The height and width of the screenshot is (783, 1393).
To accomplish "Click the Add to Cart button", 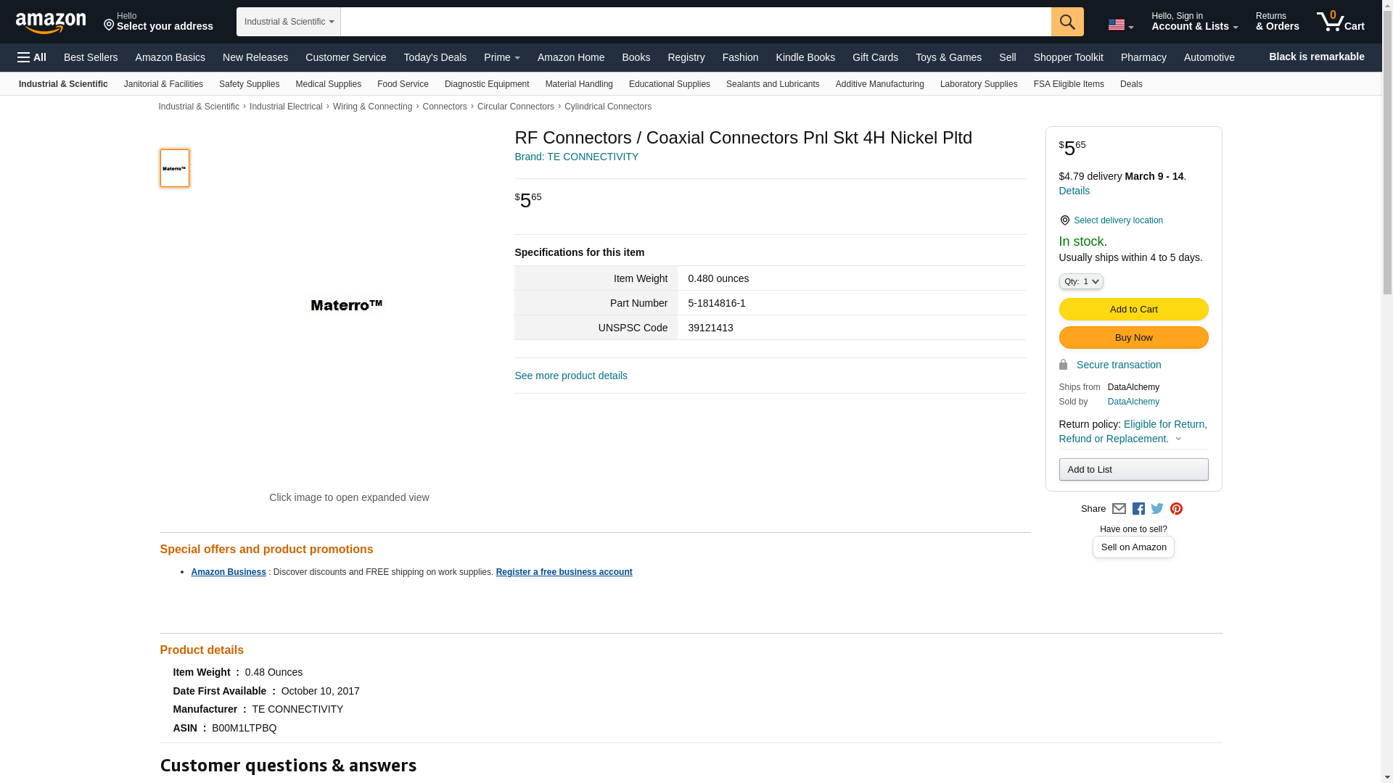I will 1133,310.
